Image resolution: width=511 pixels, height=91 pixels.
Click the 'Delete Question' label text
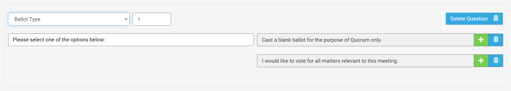tap(469, 19)
